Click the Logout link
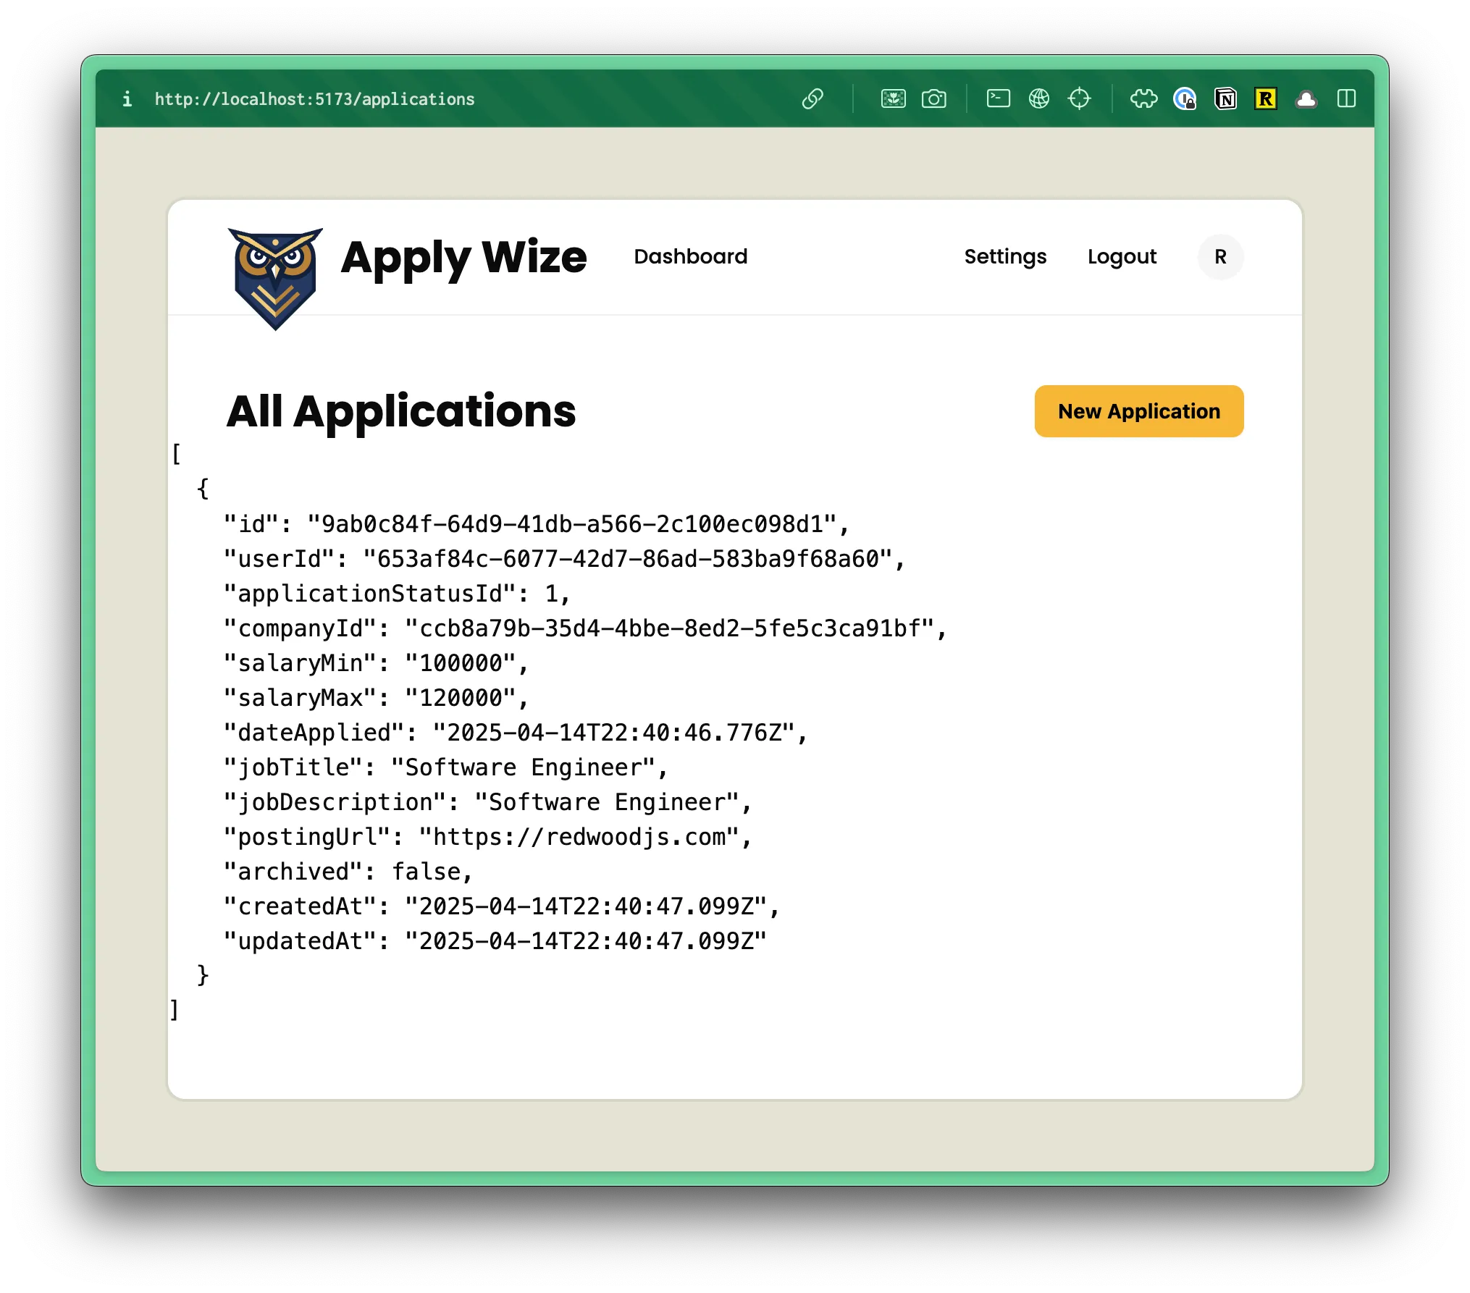 click(1122, 256)
